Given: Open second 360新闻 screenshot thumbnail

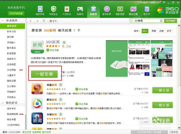Looking at the screenshot, I should 139,59.
